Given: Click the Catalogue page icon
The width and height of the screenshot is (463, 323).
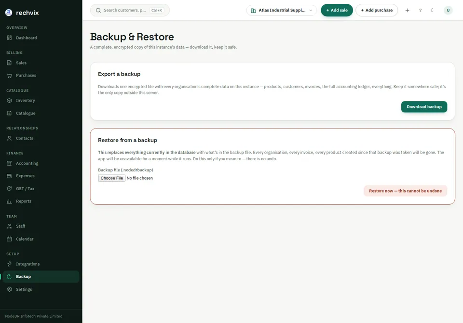Looking at the screenshot, I should pos(10,113).
